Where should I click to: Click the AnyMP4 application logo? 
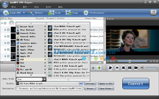tap(5, 4)
